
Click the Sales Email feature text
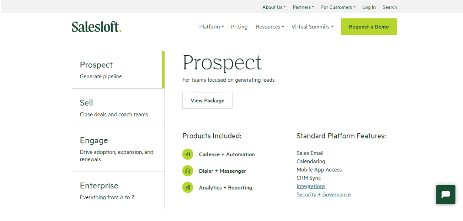coord(310,153)
